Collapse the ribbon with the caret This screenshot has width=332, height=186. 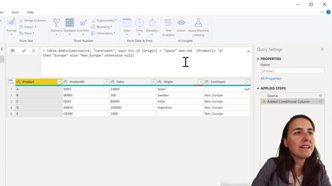click(x=322, y=12)
